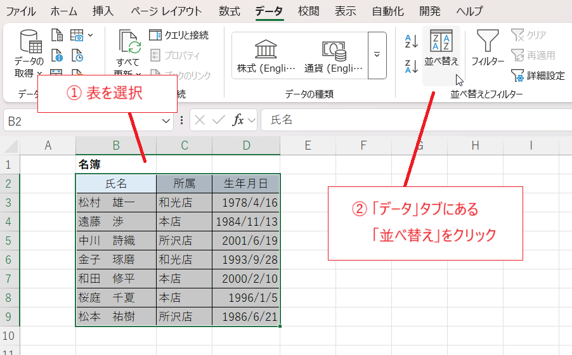Click the formula bar containing 氏名
The height and width of the screenshot is (355, 572).
point(416,120)
